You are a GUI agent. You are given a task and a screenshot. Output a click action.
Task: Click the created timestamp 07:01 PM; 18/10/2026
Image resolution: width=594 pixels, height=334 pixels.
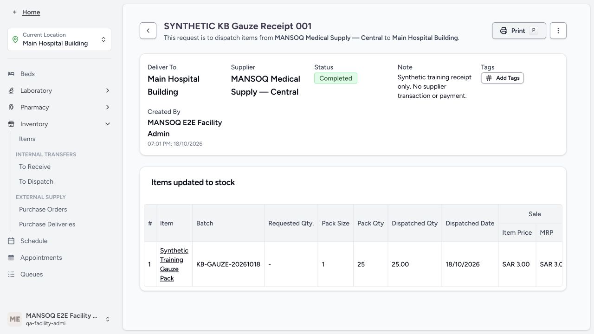pos(175,144)
